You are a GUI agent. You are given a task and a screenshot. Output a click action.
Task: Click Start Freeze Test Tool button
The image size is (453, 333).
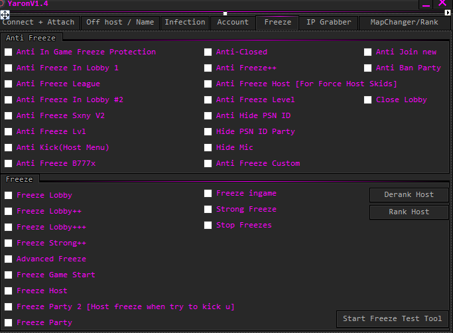click(392, 319)
